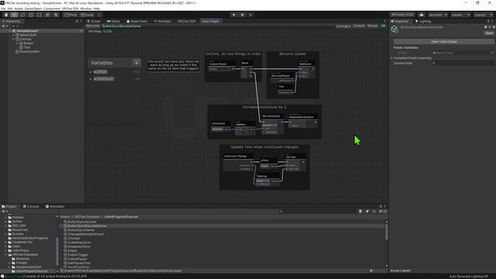Open the Account dropdown
The height and width of the screenshot is (279, 496).
click(x=438, y=15)
